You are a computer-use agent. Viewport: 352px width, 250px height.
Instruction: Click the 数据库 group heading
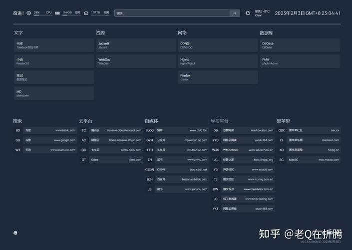[x=267, y=32]
